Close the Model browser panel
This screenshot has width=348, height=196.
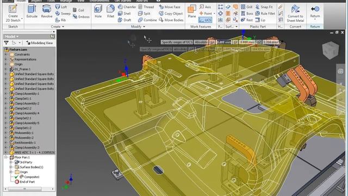pyautogui.click(x=54, y=32)
